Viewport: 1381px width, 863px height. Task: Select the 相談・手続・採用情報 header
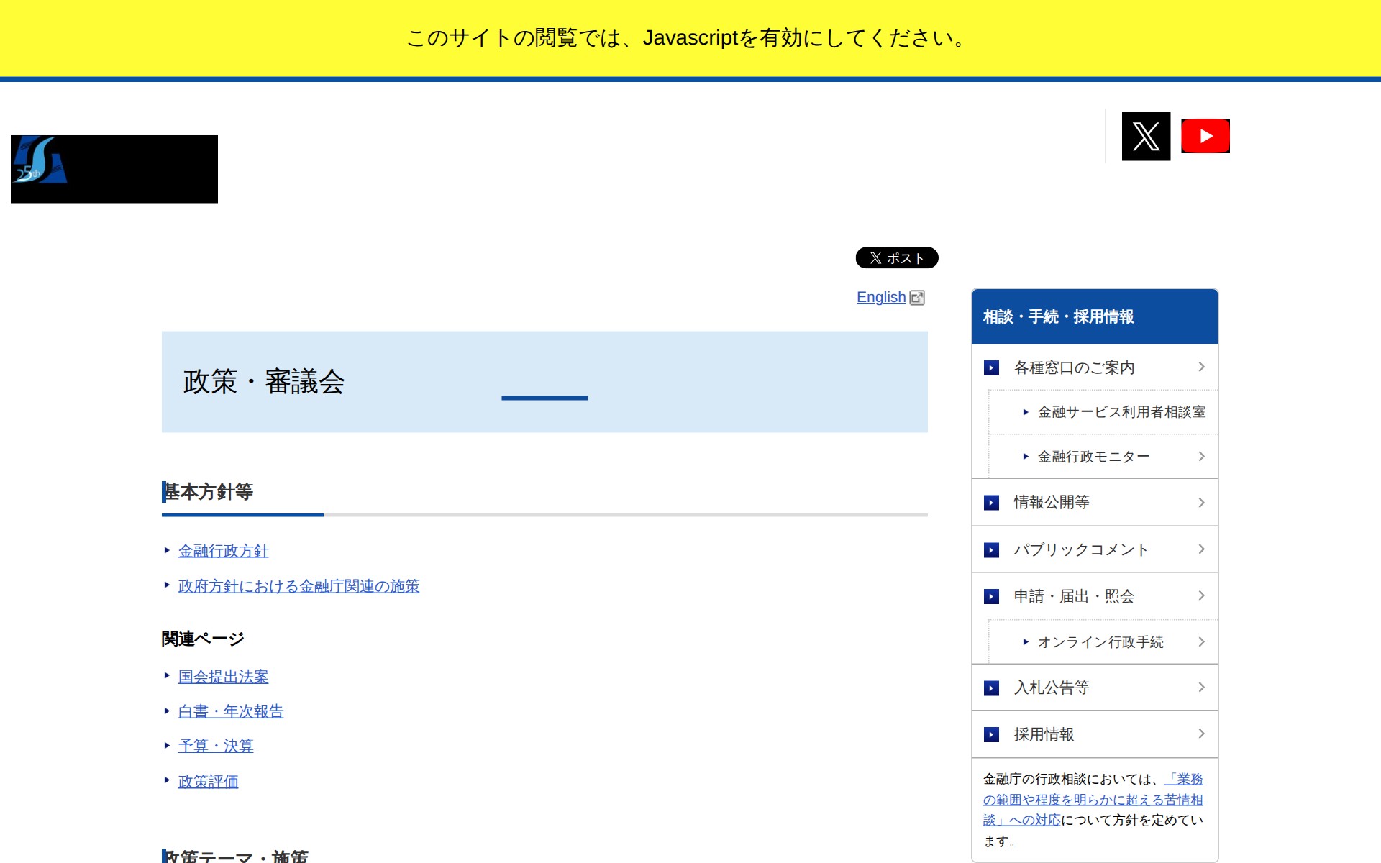1058,316
